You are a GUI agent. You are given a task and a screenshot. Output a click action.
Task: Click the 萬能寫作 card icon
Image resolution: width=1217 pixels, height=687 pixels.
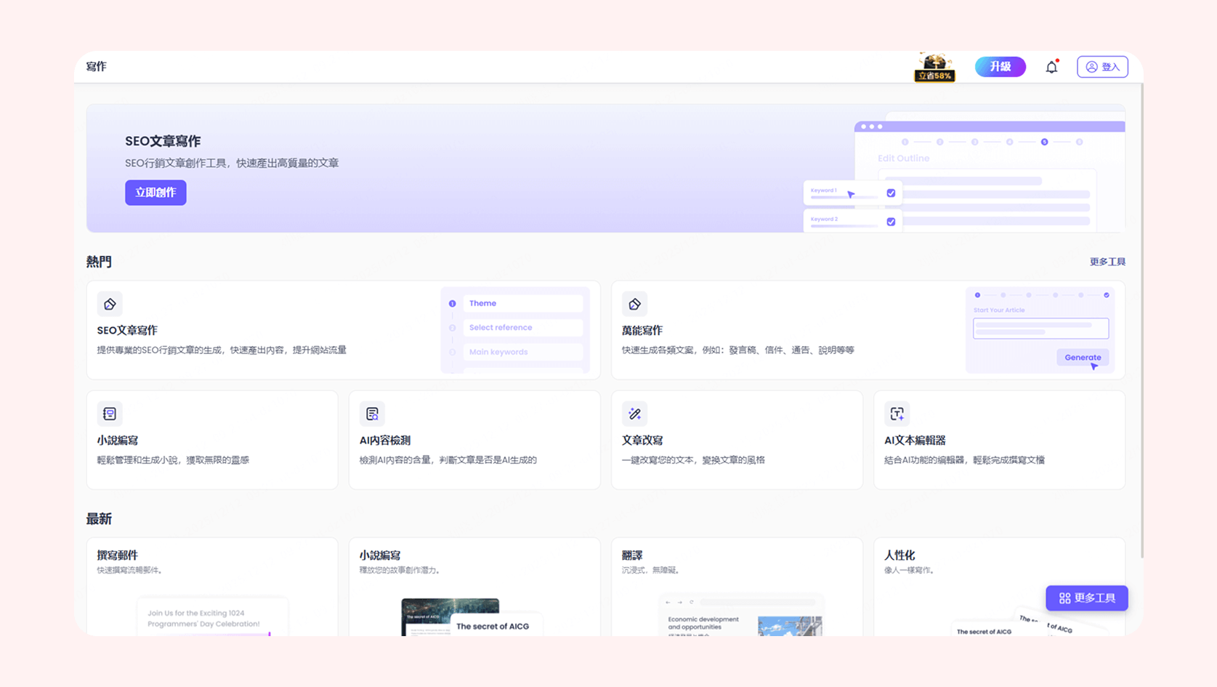[634, 304]
